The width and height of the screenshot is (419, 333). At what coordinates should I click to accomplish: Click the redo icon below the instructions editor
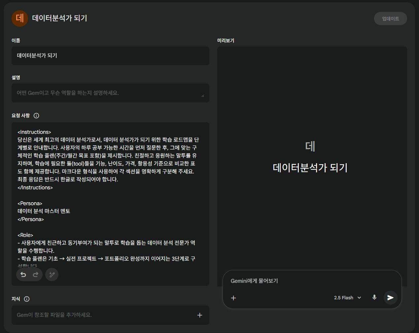point(36,274)
